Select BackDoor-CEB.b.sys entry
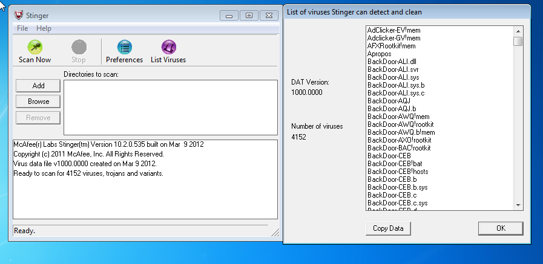Screen dimensions: 543x264 pyautogui.click(x=398, y=187)
